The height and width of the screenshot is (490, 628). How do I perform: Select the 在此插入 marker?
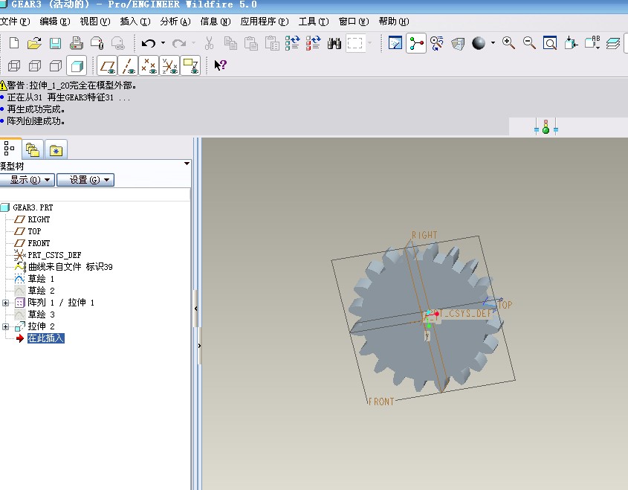click(x=45, y=338)
